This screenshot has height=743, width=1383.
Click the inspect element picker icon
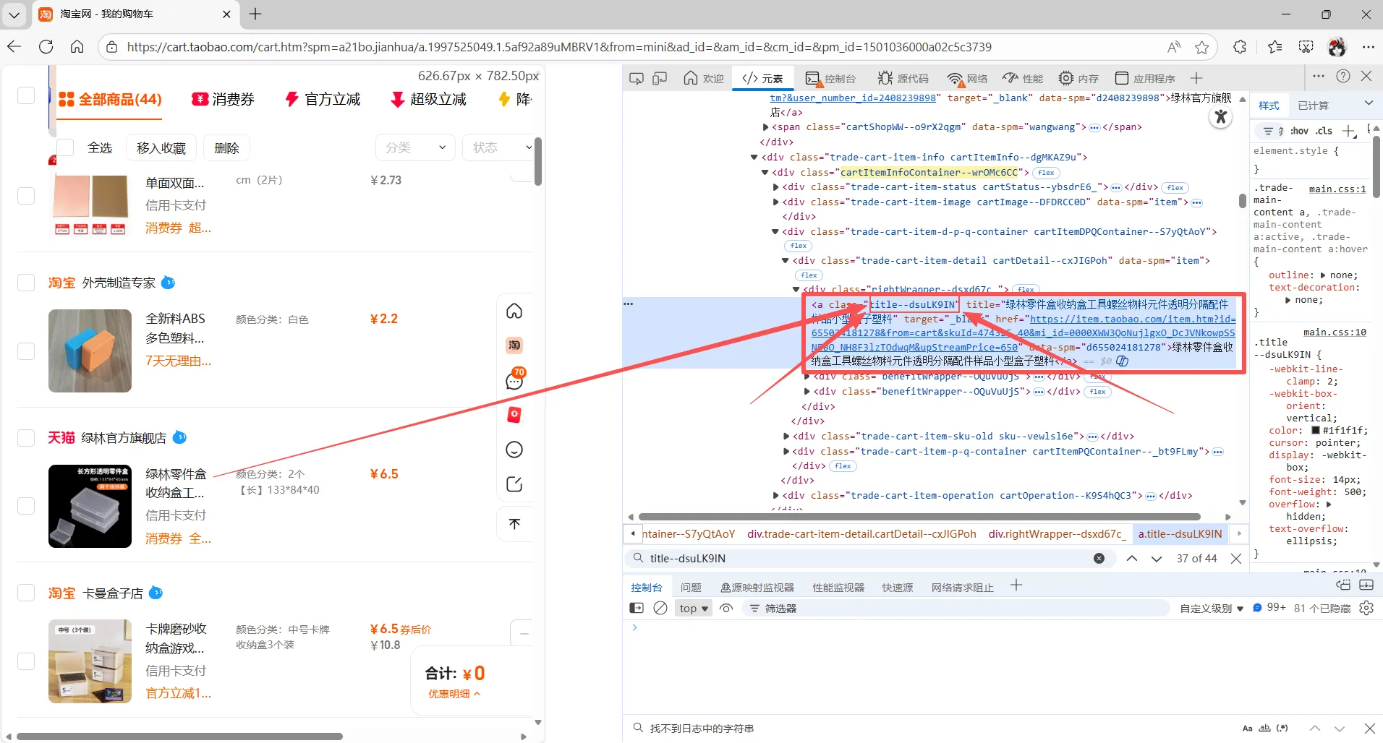(637, 78)
